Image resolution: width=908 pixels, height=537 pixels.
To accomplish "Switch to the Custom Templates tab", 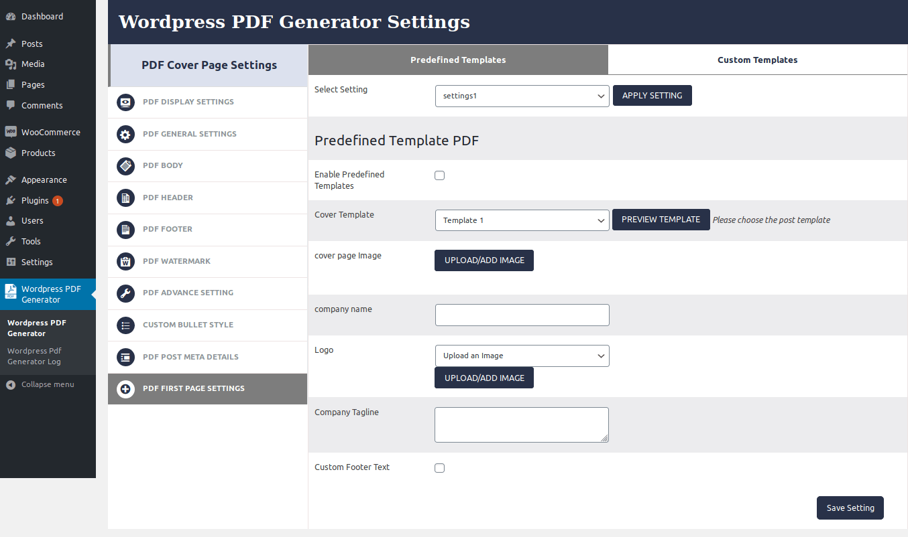I will [758, 60].
